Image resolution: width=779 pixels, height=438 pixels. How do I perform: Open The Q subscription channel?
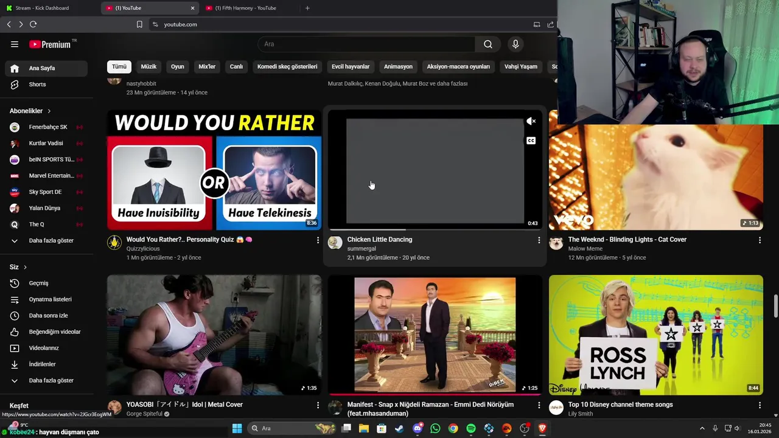coord(46,224)
